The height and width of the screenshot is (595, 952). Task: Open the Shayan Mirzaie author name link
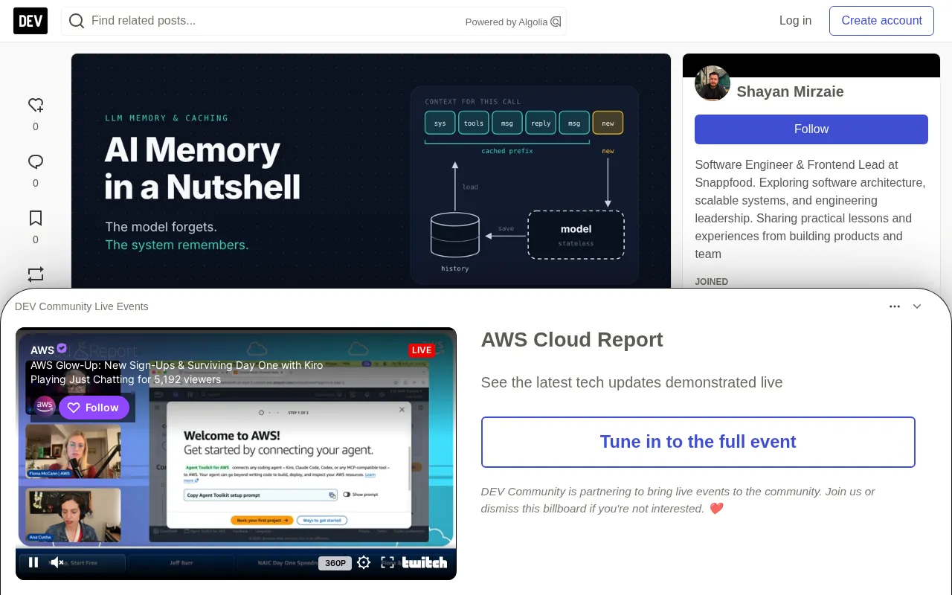pos(790,91)
